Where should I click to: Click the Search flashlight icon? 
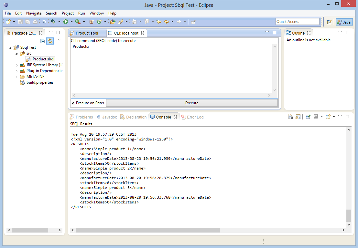click(x=121, y=22)
